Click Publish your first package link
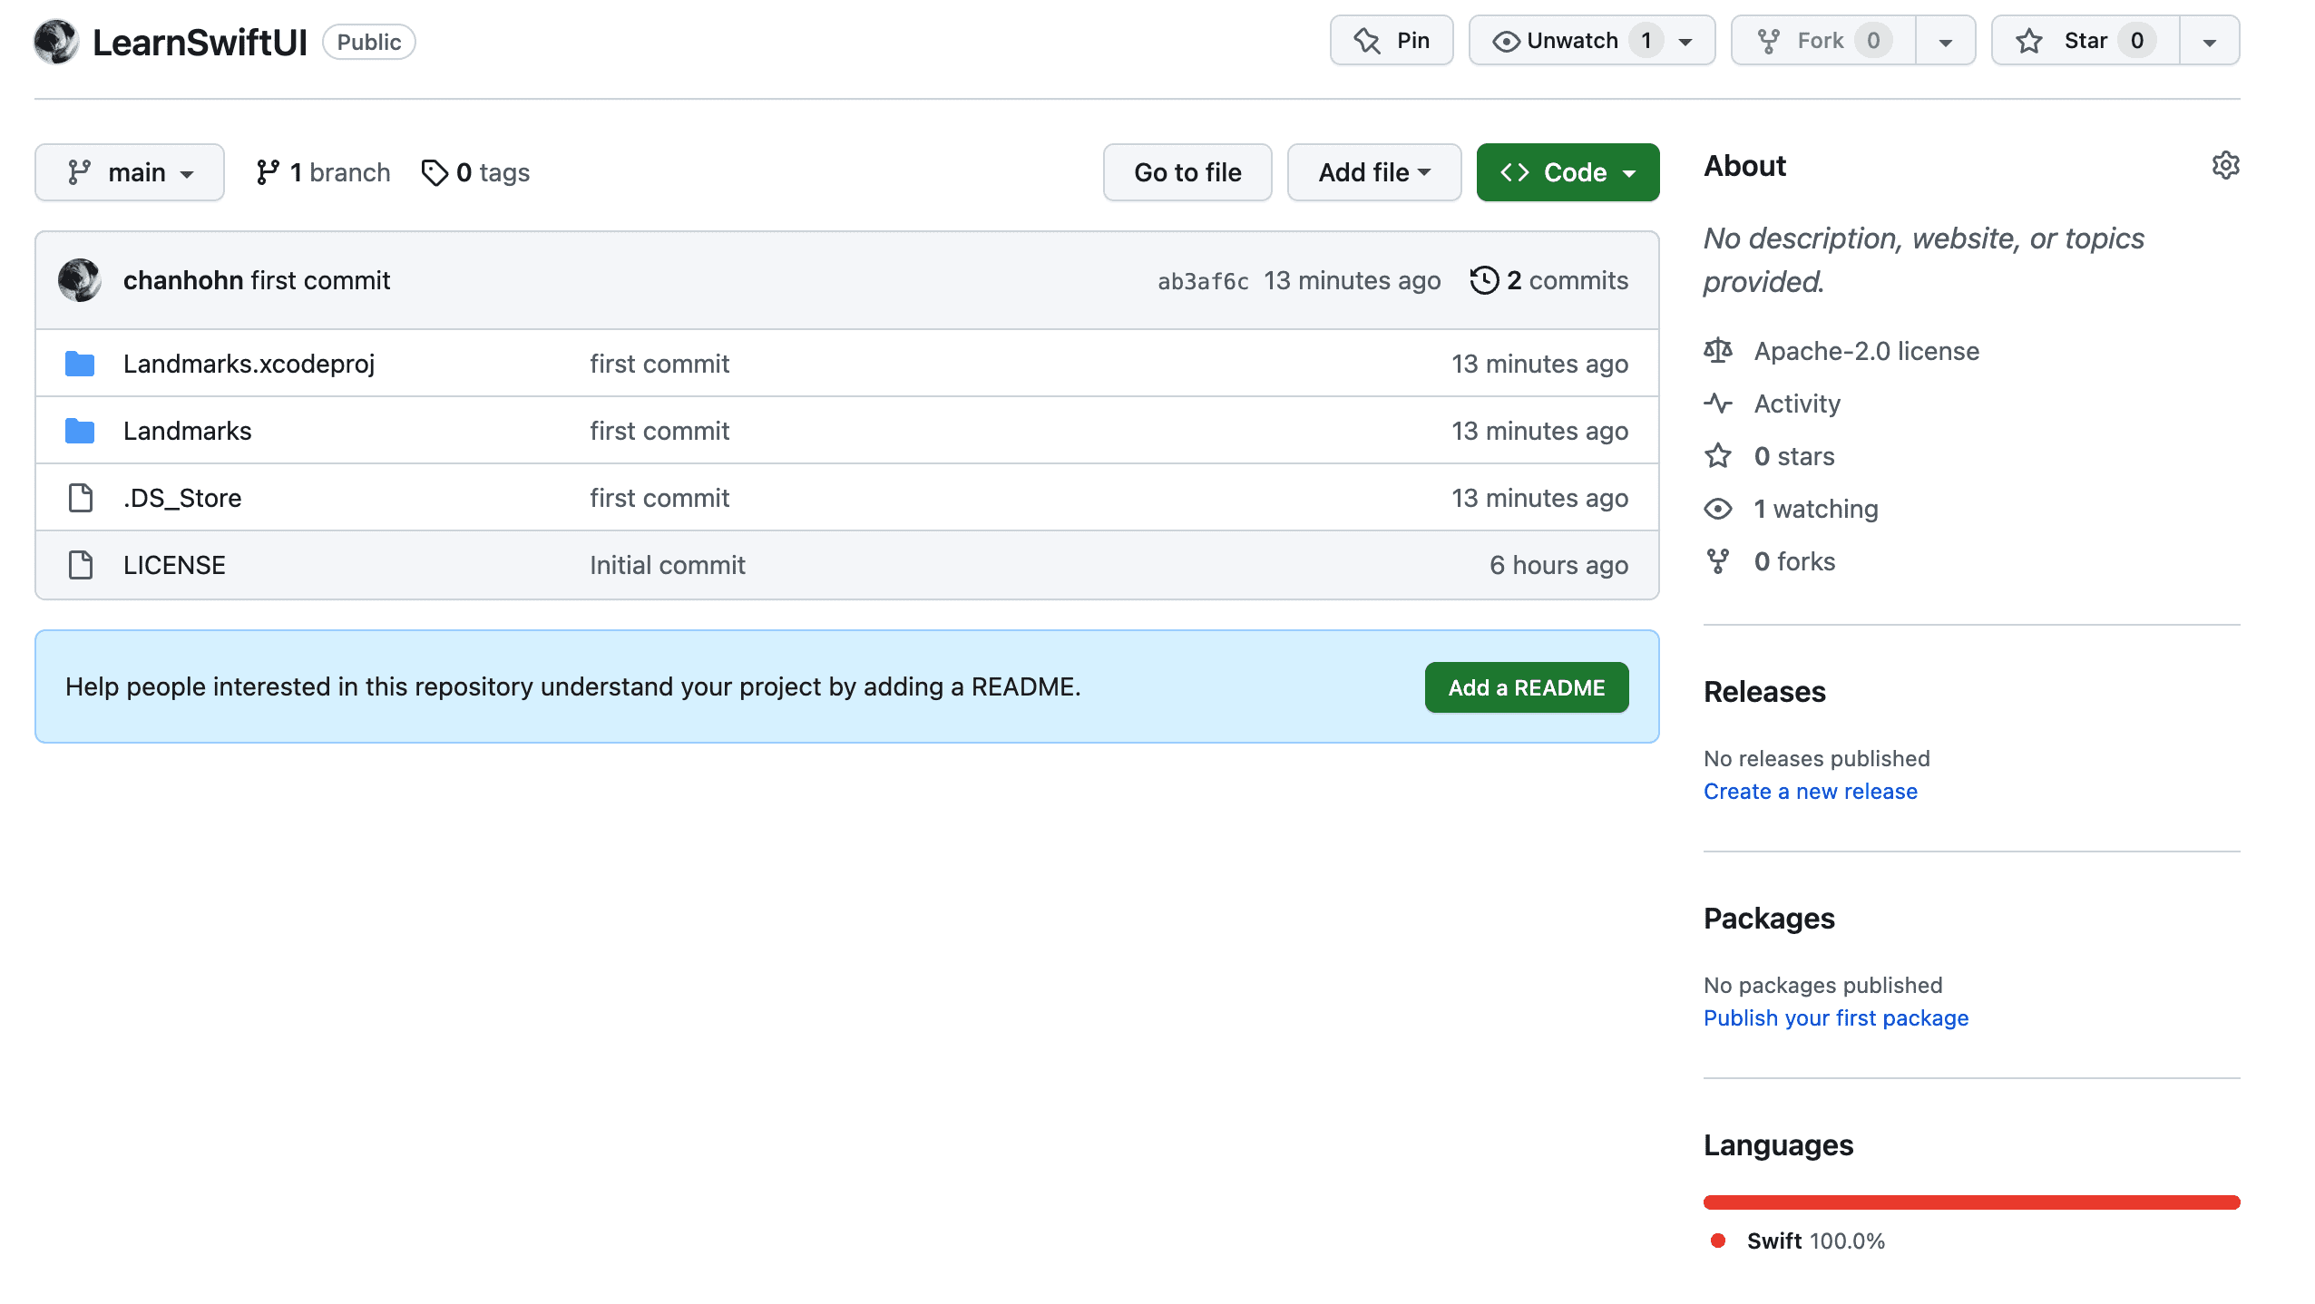The height and width of the screenshot is (1304, 2315). (1836, 1018)
